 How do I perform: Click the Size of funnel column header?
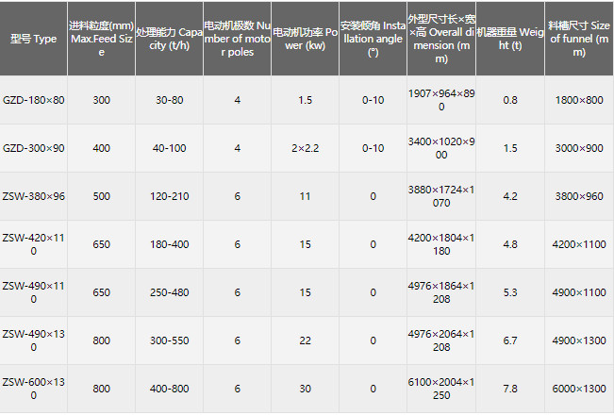click(x=579, y=39)
